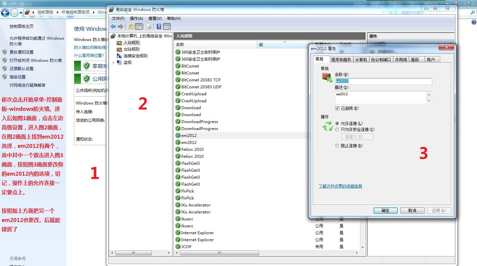Toggle the 已启用 checkbox
Screen dimensions: 477x266
click(337, 109)
